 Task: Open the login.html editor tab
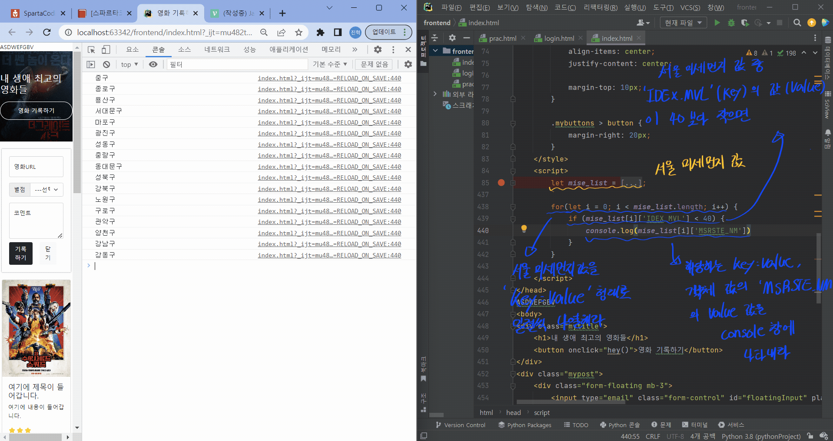(x=558, y=38)
